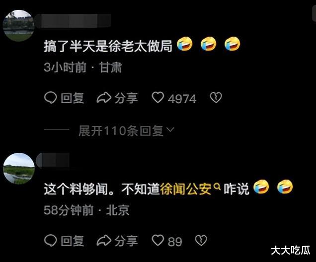The image size is (316, 262).
Task: Click the 4974 like count
Action: 182,99
